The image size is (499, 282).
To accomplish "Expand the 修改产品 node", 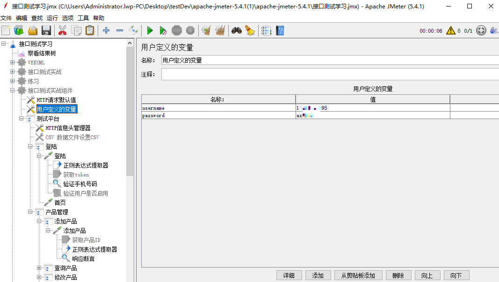I will [39, 277].
